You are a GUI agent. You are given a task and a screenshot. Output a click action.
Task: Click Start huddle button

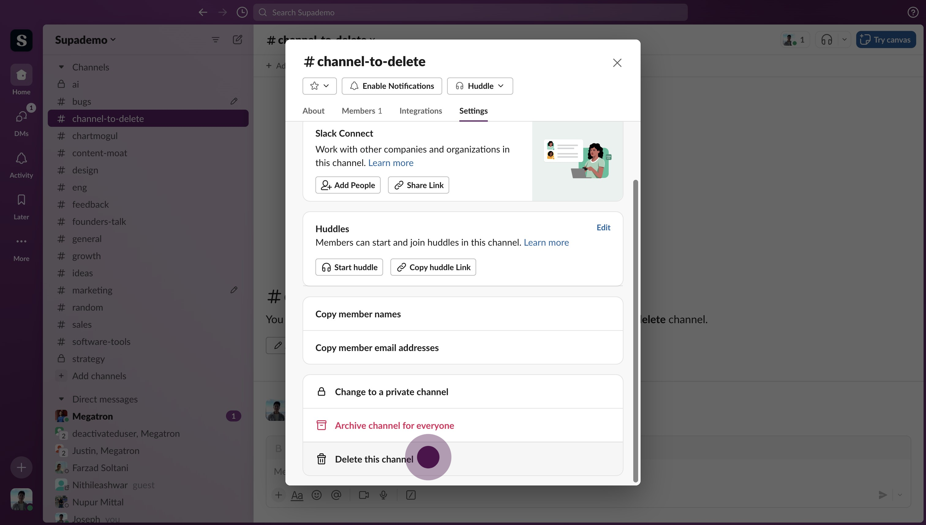(349, 267)
